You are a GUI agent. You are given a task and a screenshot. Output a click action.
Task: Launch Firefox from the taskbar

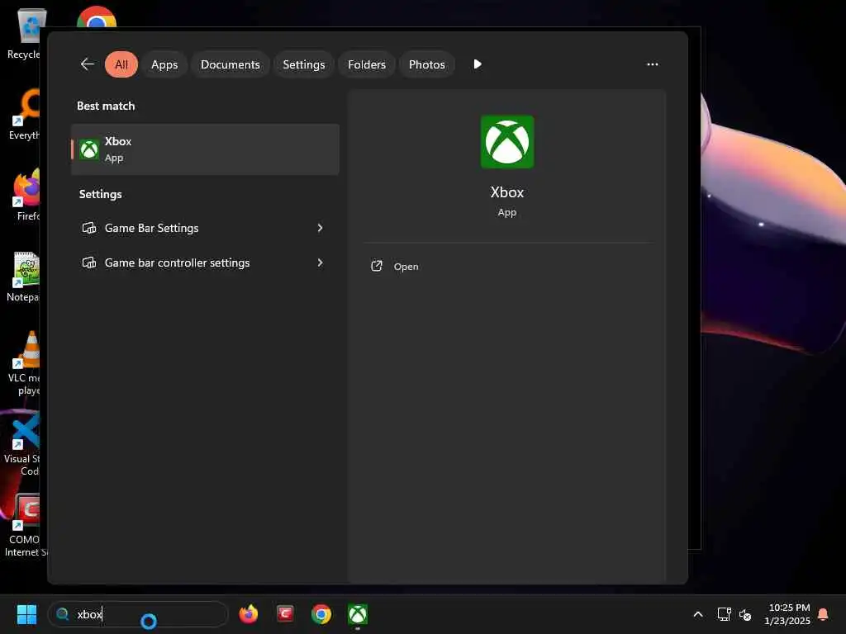click(x=248, y=614)
